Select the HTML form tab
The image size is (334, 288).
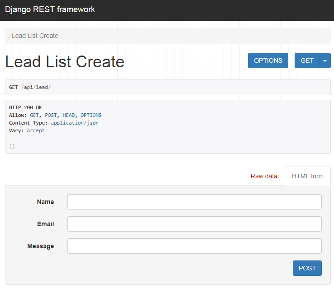tap(308, 176)
